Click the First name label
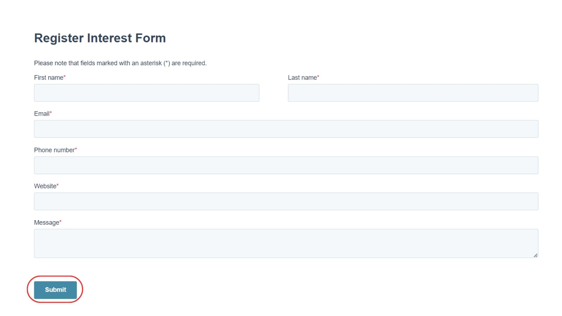562x316 pixels. click(49, 78)
